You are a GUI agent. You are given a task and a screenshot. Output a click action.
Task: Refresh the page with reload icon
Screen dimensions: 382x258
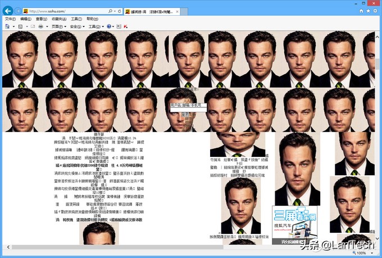point(119,11)
